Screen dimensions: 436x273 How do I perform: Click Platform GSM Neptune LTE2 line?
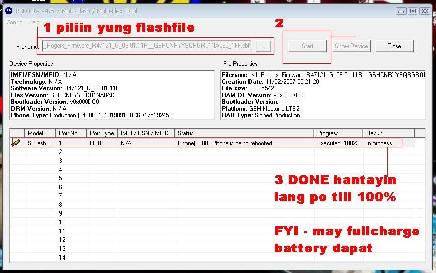[x=260, y=109]
